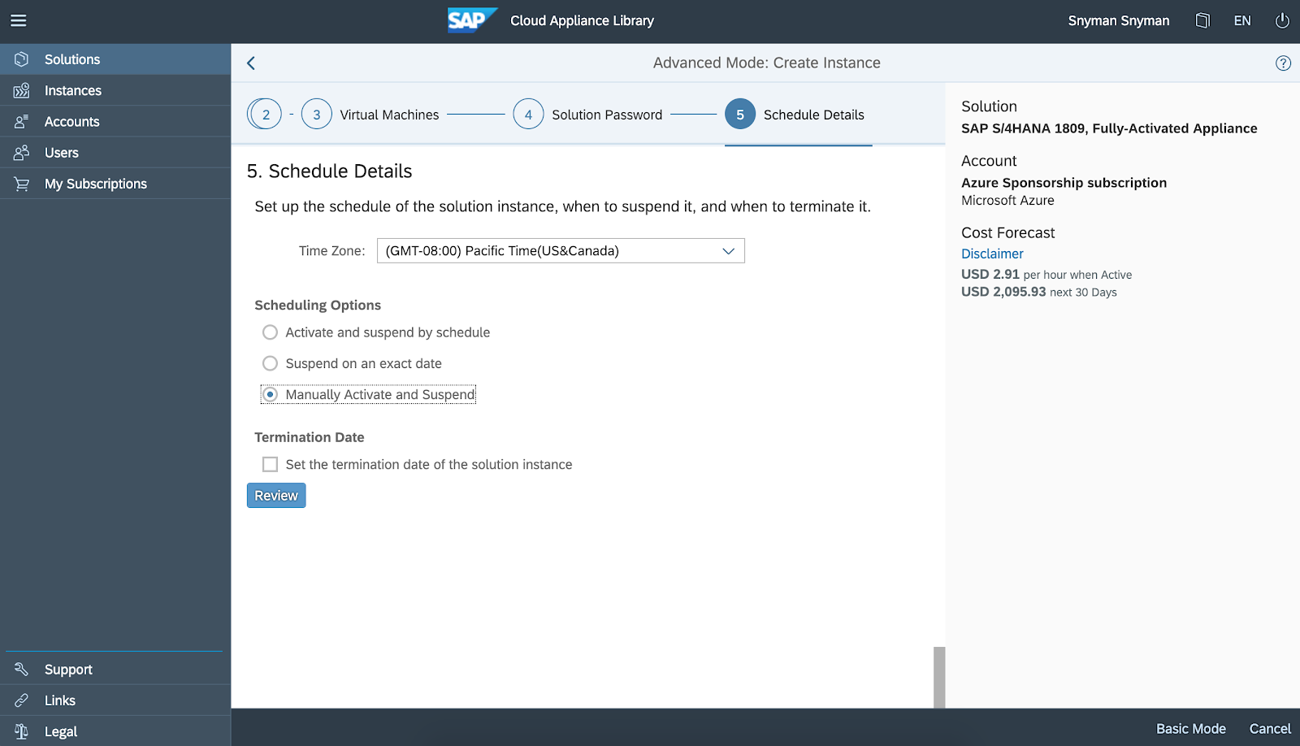Open the Snyman Snyman user menu
Viewport: 1300px width, 746px height.
pyautogui.click(x=1119, y=21)
